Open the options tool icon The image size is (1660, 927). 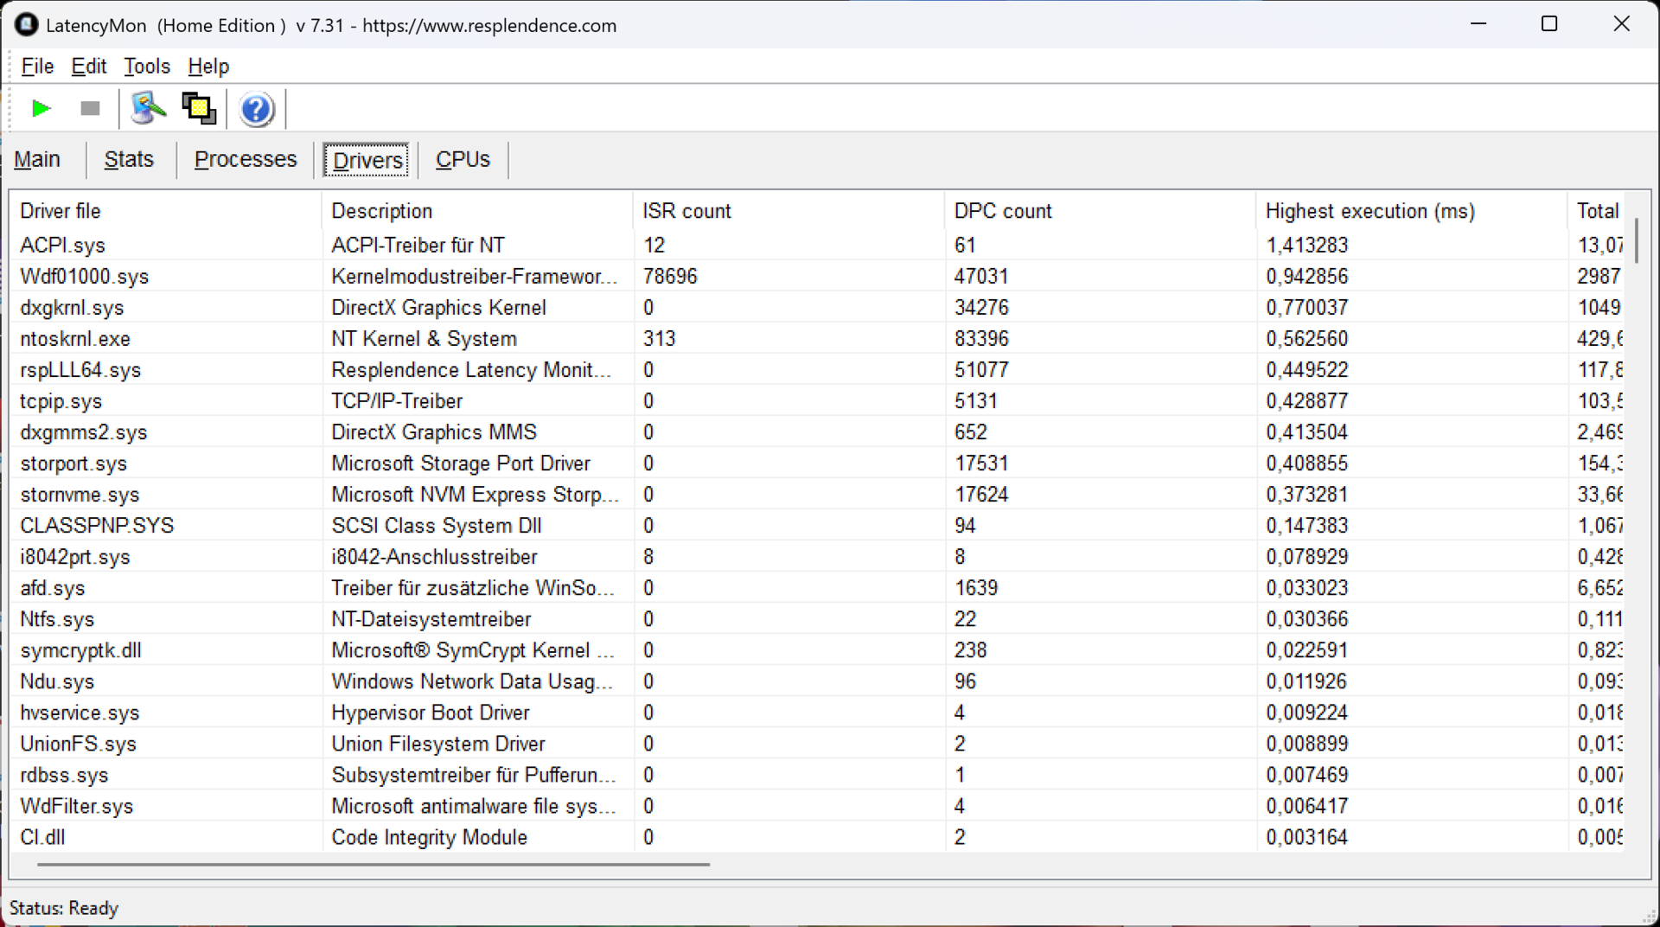point(148,109)
